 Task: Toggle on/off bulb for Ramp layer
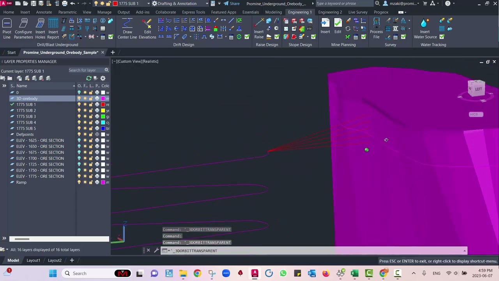[x=79, y=182]
